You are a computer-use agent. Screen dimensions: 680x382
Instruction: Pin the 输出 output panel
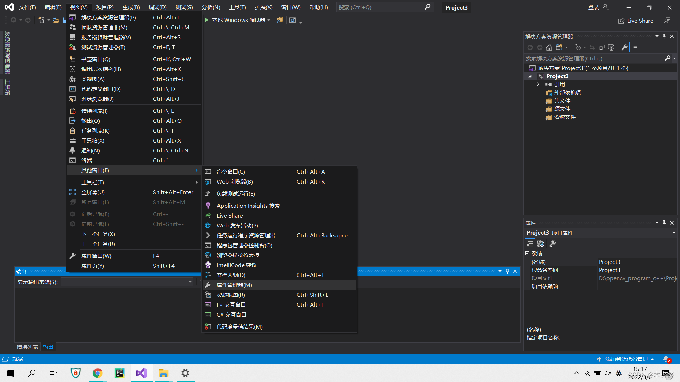tap(507, 271)
